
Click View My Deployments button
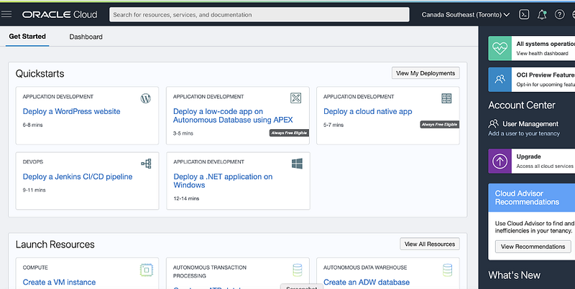425,73
